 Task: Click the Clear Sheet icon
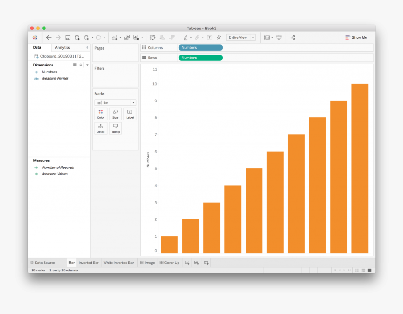pyautogui.click(x=136, y=37)
